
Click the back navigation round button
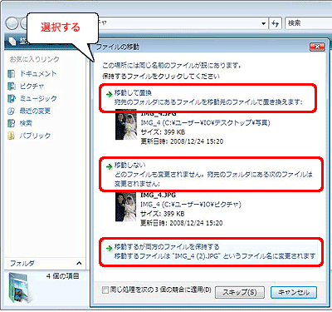(x=12, y=23)
